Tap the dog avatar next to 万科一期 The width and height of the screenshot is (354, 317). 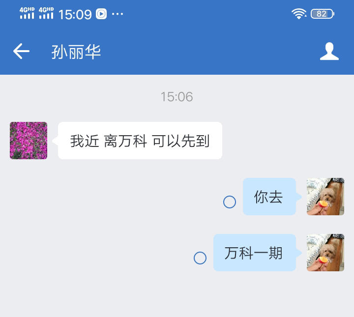point(325,253)
